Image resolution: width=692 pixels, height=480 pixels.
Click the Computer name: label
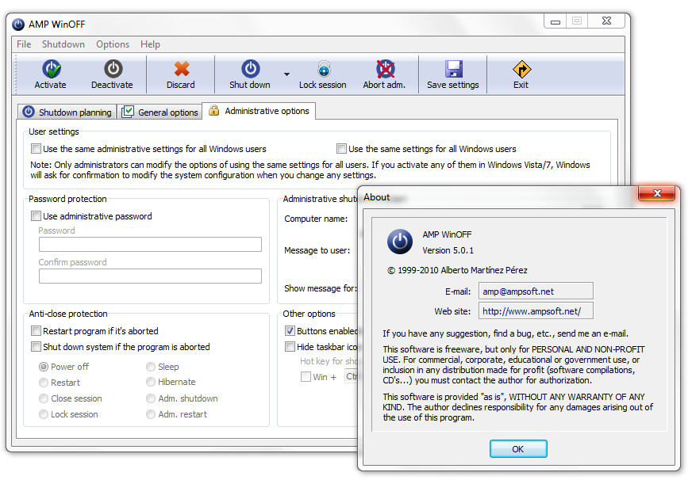[x=316, y=219]
